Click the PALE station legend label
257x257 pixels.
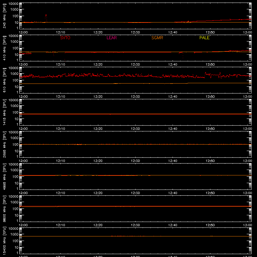point(204,38)
